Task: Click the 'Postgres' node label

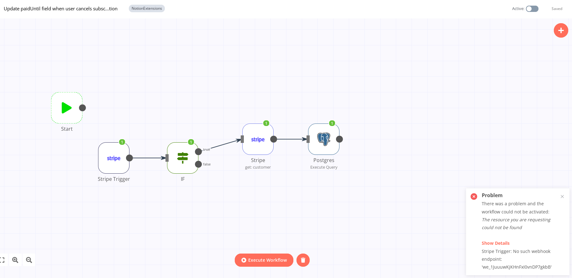Action: (324, 160)
